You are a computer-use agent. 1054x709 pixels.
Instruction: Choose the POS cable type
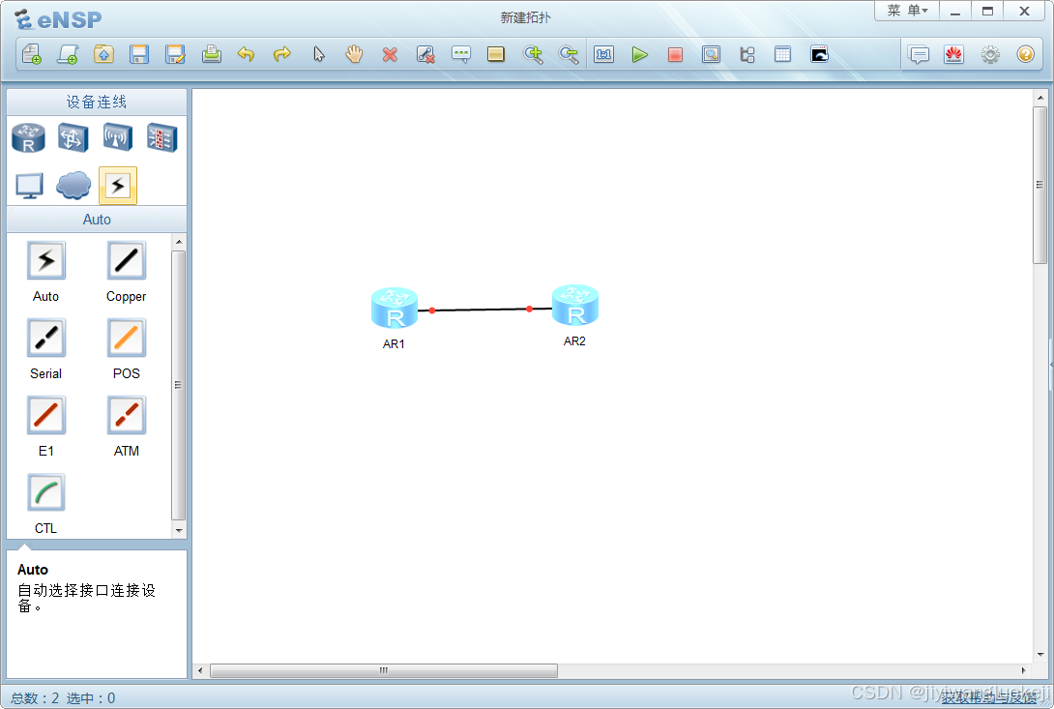(127, 338)
